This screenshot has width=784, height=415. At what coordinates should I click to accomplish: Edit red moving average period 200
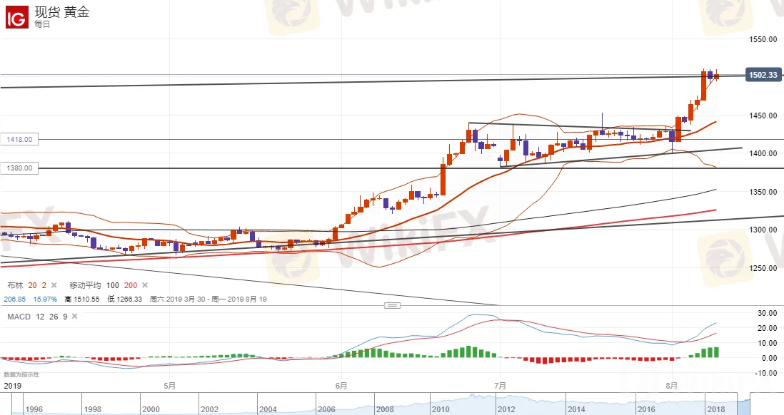click(131, 285)
